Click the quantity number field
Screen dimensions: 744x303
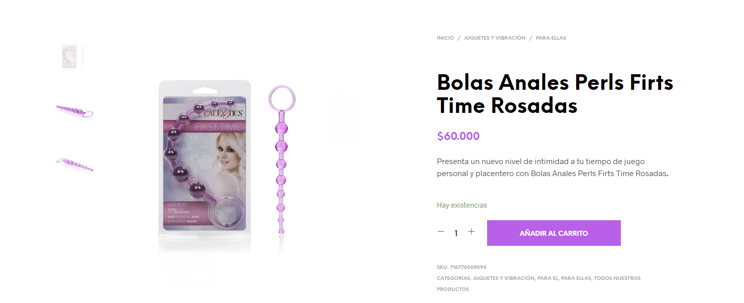456,233
